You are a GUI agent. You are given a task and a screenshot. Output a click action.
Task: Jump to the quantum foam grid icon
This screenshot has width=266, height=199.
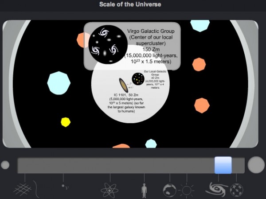[x=23, y=189]
